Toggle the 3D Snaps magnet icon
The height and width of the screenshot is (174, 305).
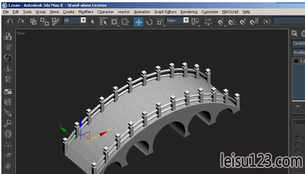(221, 22)
